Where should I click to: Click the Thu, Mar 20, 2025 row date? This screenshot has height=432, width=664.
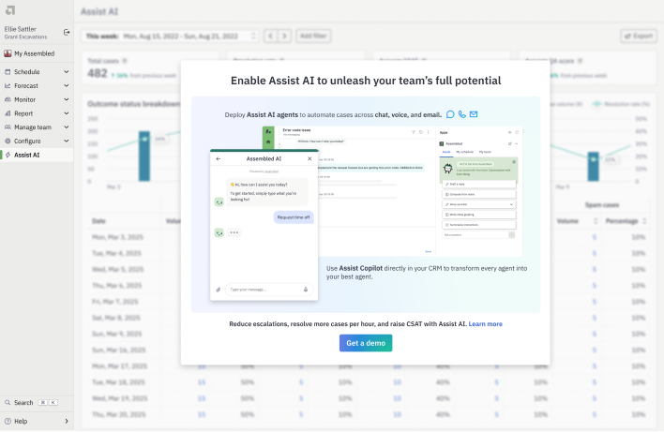click(119, 414)
